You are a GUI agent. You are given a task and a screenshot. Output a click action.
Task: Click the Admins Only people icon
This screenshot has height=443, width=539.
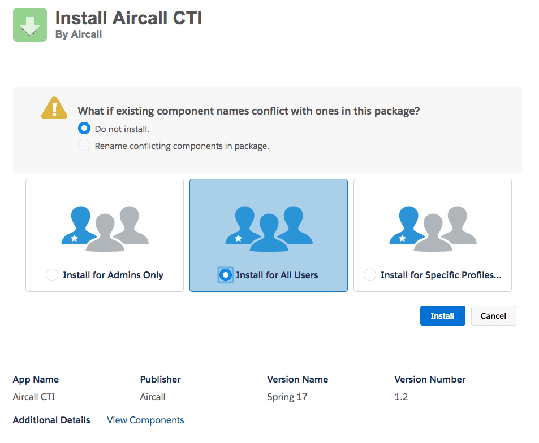[105, 225]
